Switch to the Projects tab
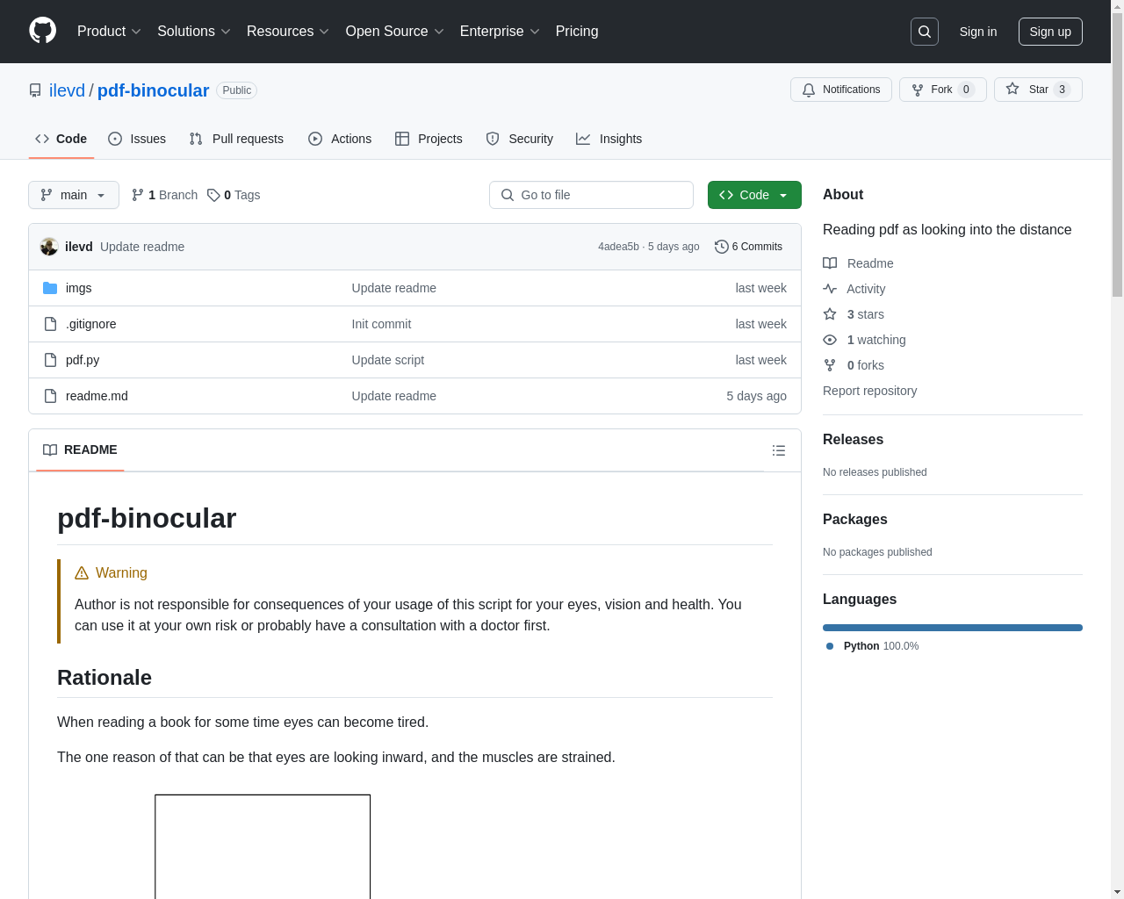The image size is (1124, 899). (429, 139)
